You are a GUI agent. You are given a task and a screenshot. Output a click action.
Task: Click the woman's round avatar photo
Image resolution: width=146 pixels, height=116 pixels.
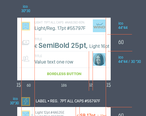pos(99,59)
